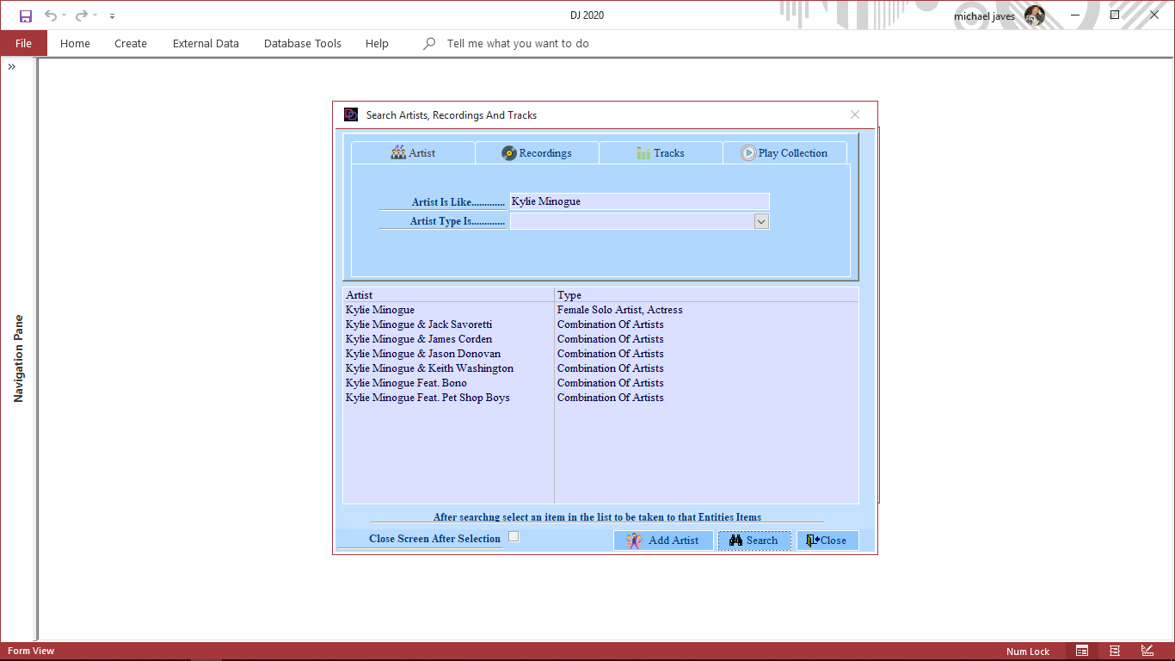Open the Database Tools ribbon tab
Screen dimensions: 1175x661
point(303,43)
